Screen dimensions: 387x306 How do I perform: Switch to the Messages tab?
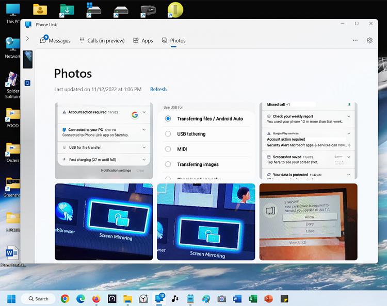click(55, 41)
